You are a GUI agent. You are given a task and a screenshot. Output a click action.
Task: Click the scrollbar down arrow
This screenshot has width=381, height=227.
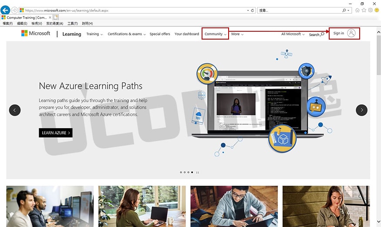pyautogui.click(x=378, y=221)
